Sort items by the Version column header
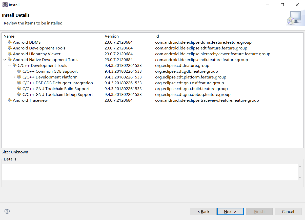Image resolution: width=305 pixels, height=220 pixels. [x=128, y=36]
